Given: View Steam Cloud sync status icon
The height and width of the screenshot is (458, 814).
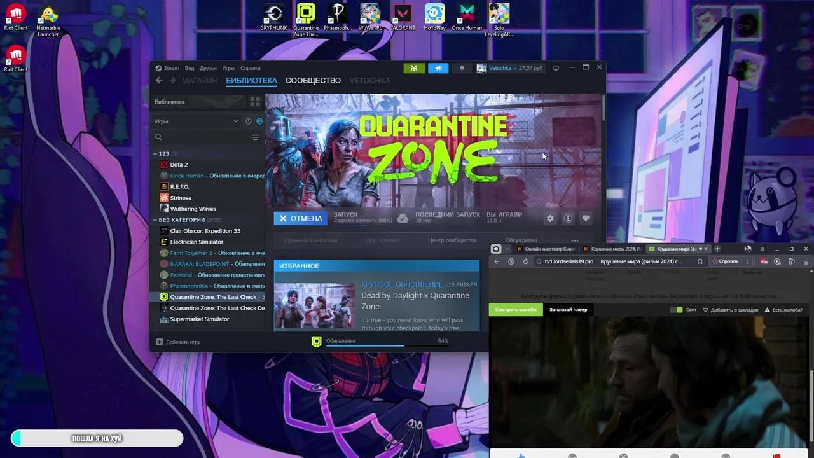Looking at the screenshot, I should (x=403, y=218).
